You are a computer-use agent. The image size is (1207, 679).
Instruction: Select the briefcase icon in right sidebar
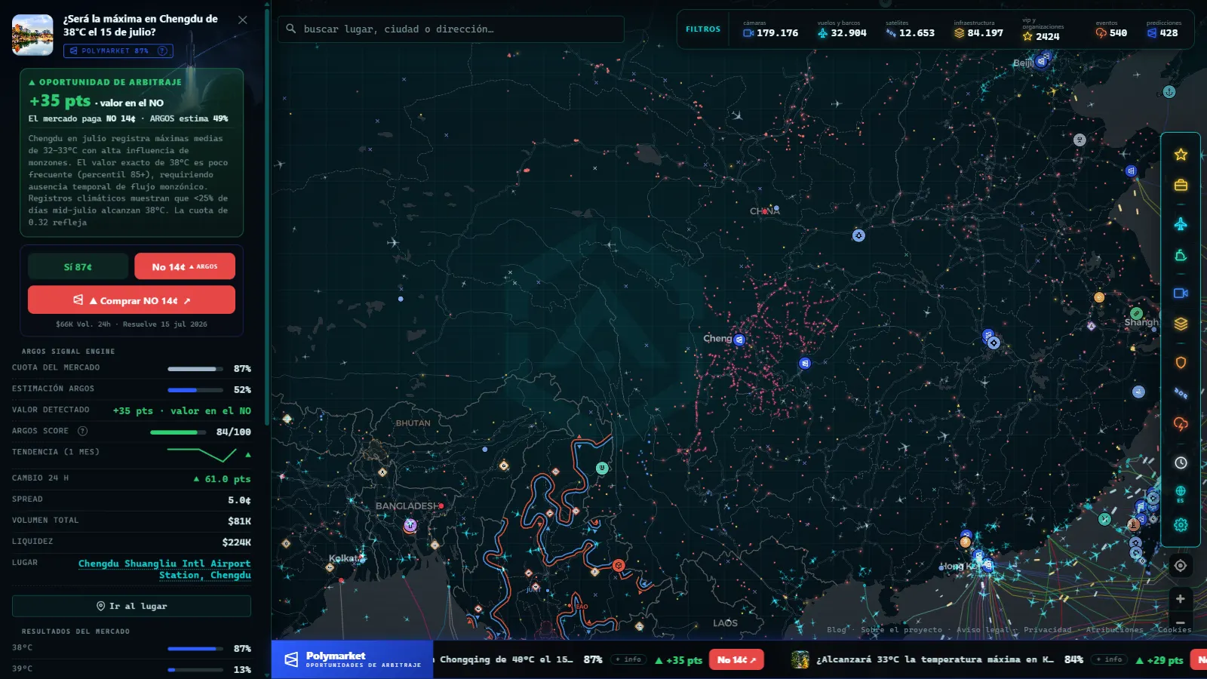[1181, 185]
